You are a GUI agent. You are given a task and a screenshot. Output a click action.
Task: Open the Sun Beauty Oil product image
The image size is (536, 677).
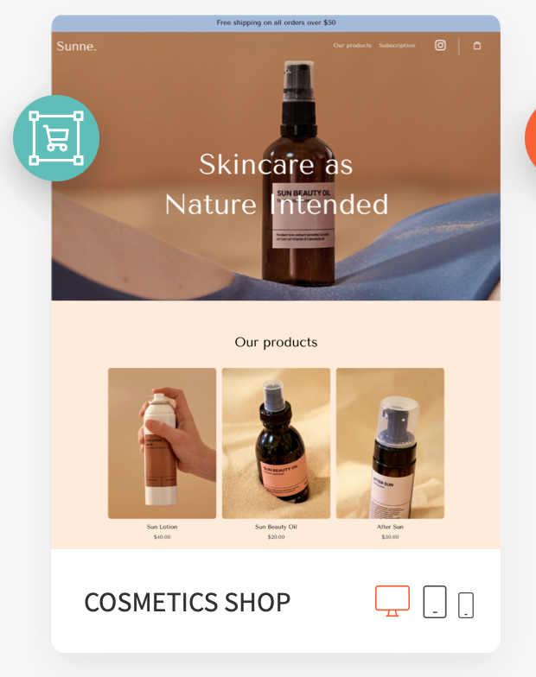(x=277, y=443)
